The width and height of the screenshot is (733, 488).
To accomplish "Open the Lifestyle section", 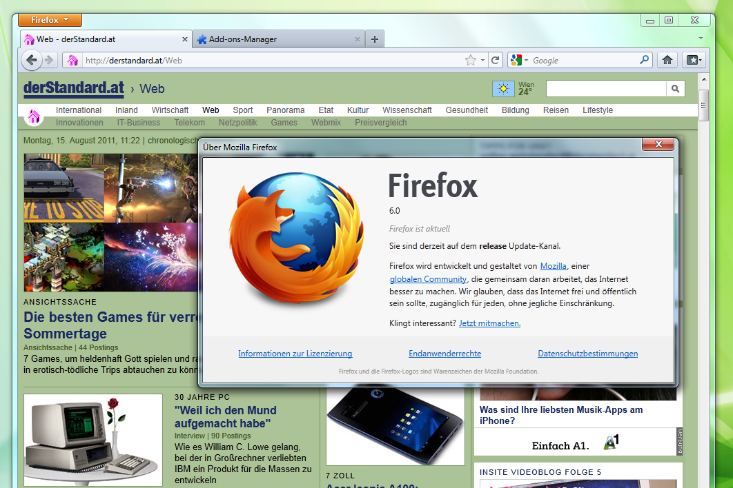I will (x=598, y=110).
